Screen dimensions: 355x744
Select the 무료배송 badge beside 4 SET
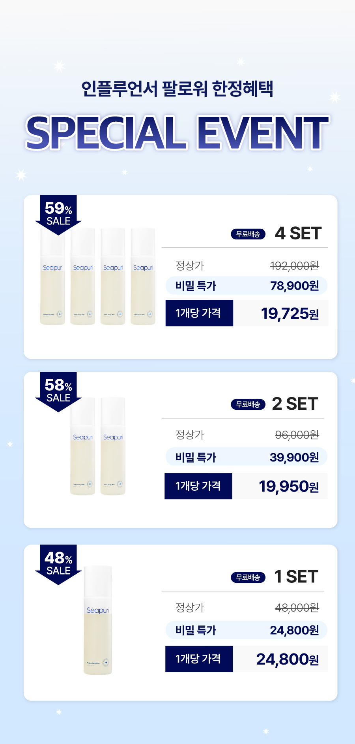[x=248, y=234]
